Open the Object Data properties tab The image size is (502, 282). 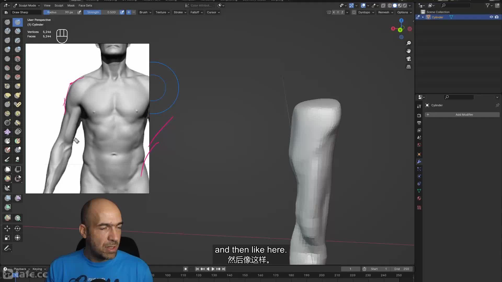click(x=419, y=191)
